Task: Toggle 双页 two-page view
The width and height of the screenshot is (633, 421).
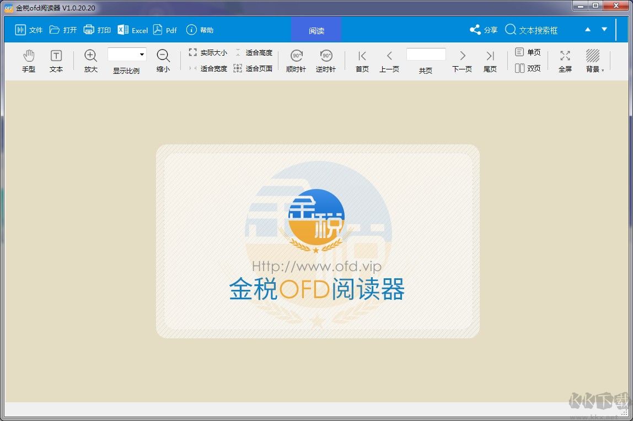Action: (527, 67)
